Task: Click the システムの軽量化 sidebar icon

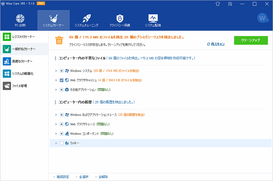Action: point(7,74)
